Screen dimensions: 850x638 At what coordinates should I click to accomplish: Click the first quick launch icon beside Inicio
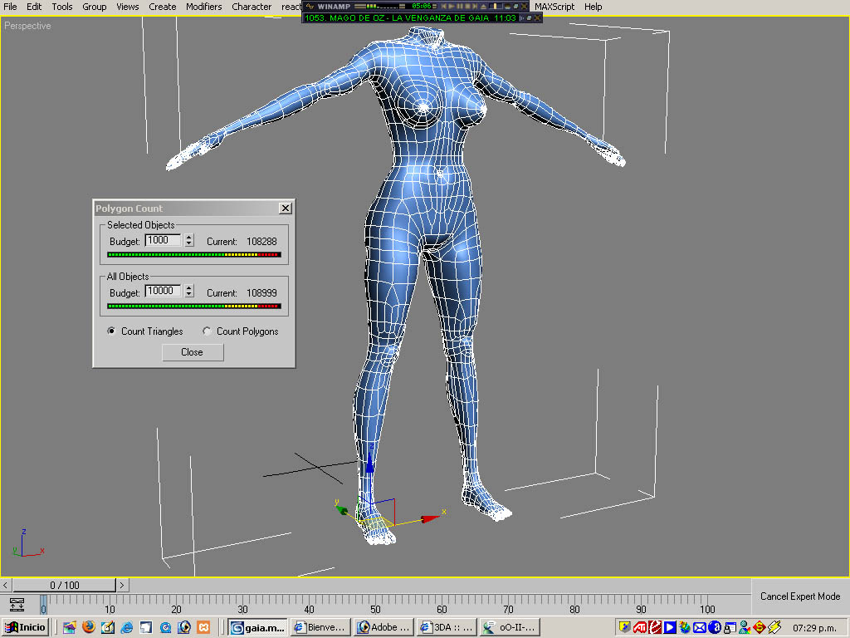point(70,627)
